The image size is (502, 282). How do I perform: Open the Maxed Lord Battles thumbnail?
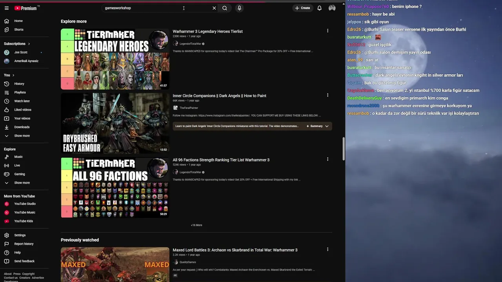[115, 264]
